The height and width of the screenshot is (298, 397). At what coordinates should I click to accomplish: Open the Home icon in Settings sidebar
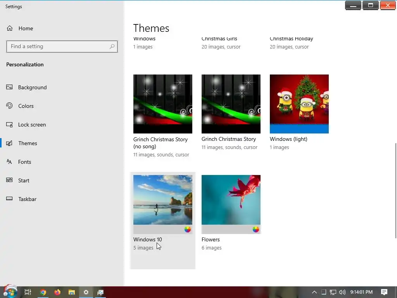pyautogui.click(x=10, y=28)
